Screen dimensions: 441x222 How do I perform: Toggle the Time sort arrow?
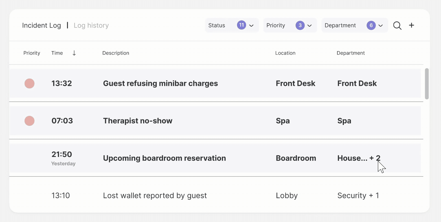[x=74, y=53]
